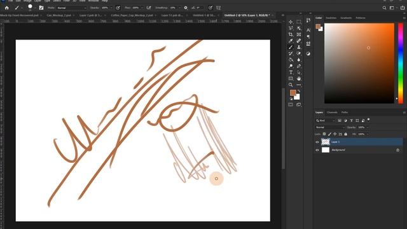Screen dimensions: 407x229
Task: Select the Eraser tool
Action: click(299, 53)
